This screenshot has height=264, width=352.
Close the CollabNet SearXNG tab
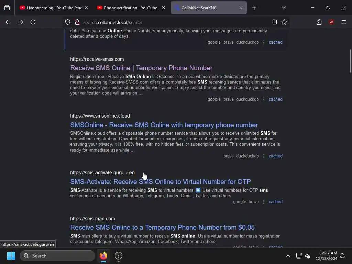click(x=241, y=8)
